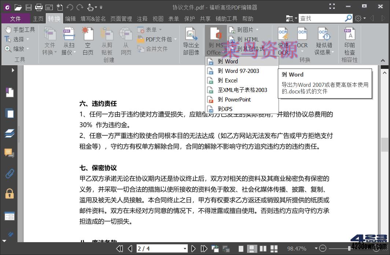The height and width of the screenshot is (255, 390).
Task: Select 到 Word from the export menu
Action: (x=228, y=61)
